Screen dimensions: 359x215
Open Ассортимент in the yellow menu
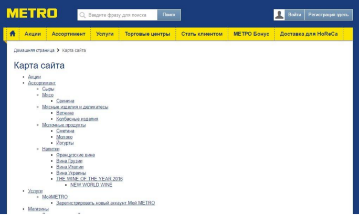click(x=68, y=34)
